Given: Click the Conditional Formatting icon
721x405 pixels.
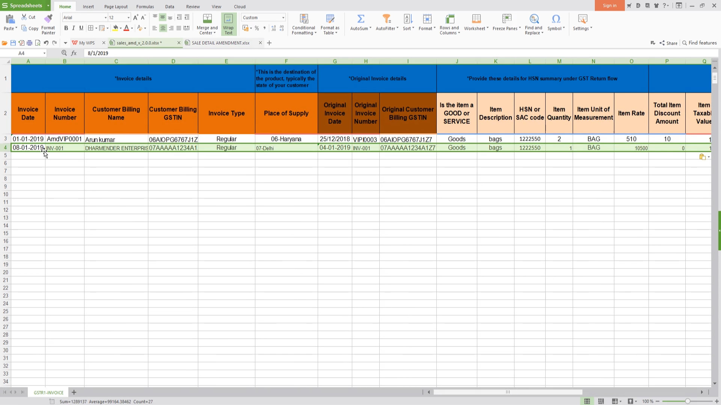Looking at the screenshot, I should click(304, 19).
